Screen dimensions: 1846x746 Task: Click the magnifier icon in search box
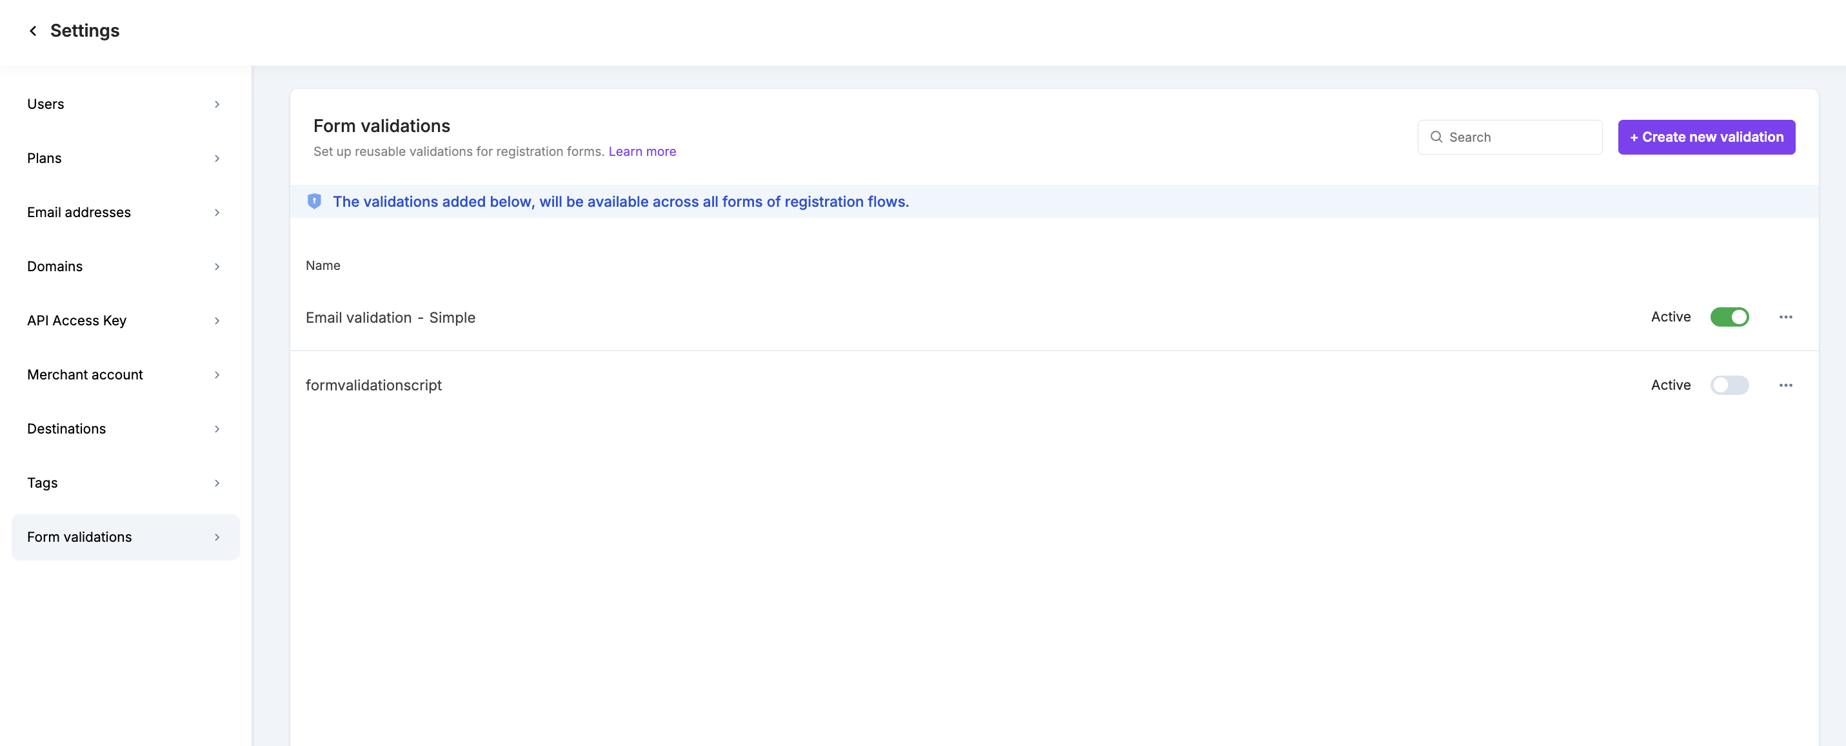tap(1436, 137)
